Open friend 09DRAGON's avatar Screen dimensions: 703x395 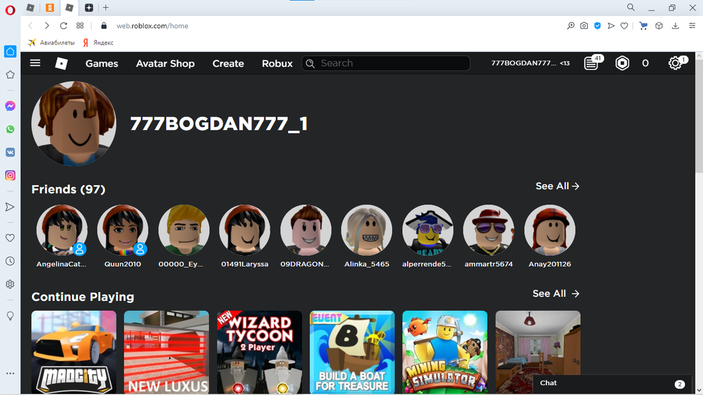click(306, 231)
